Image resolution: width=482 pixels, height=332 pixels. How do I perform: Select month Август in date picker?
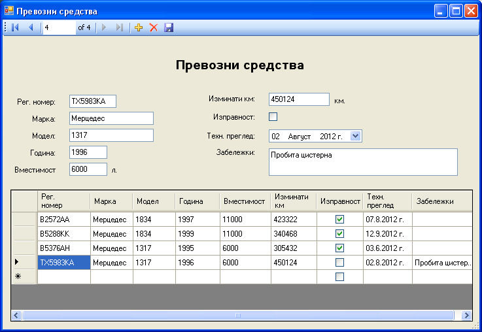point(299,137)
